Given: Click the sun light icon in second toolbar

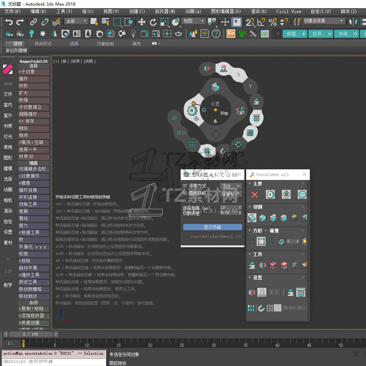Looking at the screenshot, I should (42, 34).
